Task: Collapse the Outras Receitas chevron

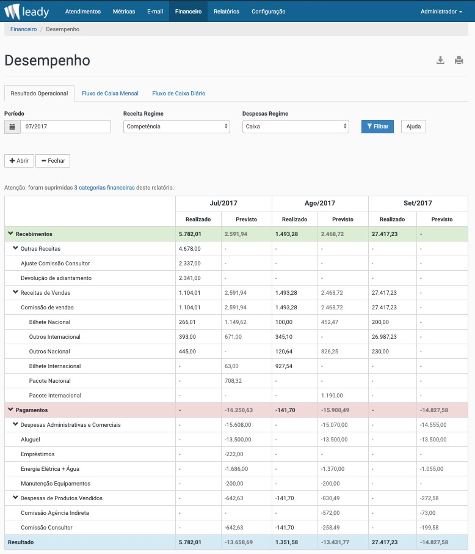Action: click(15, 248)
